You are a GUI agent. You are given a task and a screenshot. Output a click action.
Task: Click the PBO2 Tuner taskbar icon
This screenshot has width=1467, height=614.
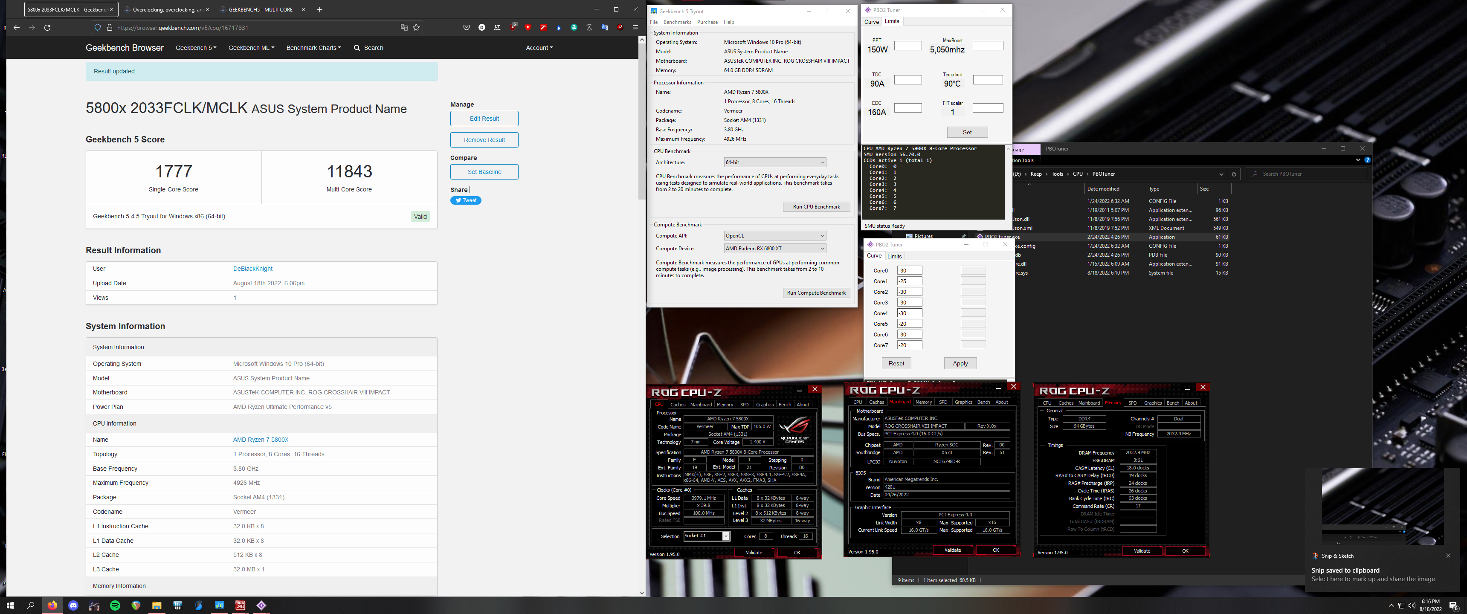pyautogui.click(x=261, y=605)
